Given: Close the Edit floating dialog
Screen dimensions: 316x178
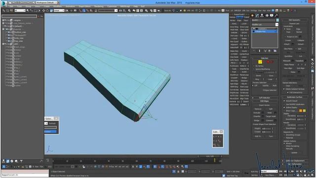Looking at the screenshot, I should point(221,132).
